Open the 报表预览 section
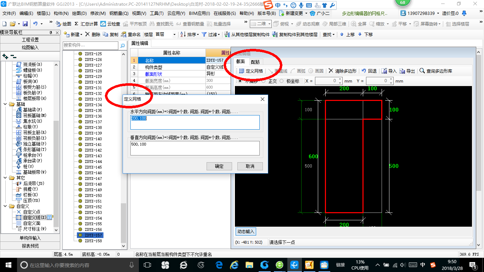This screenshot has height=272, width=484. pyautogui.click(x=30, y=246)
